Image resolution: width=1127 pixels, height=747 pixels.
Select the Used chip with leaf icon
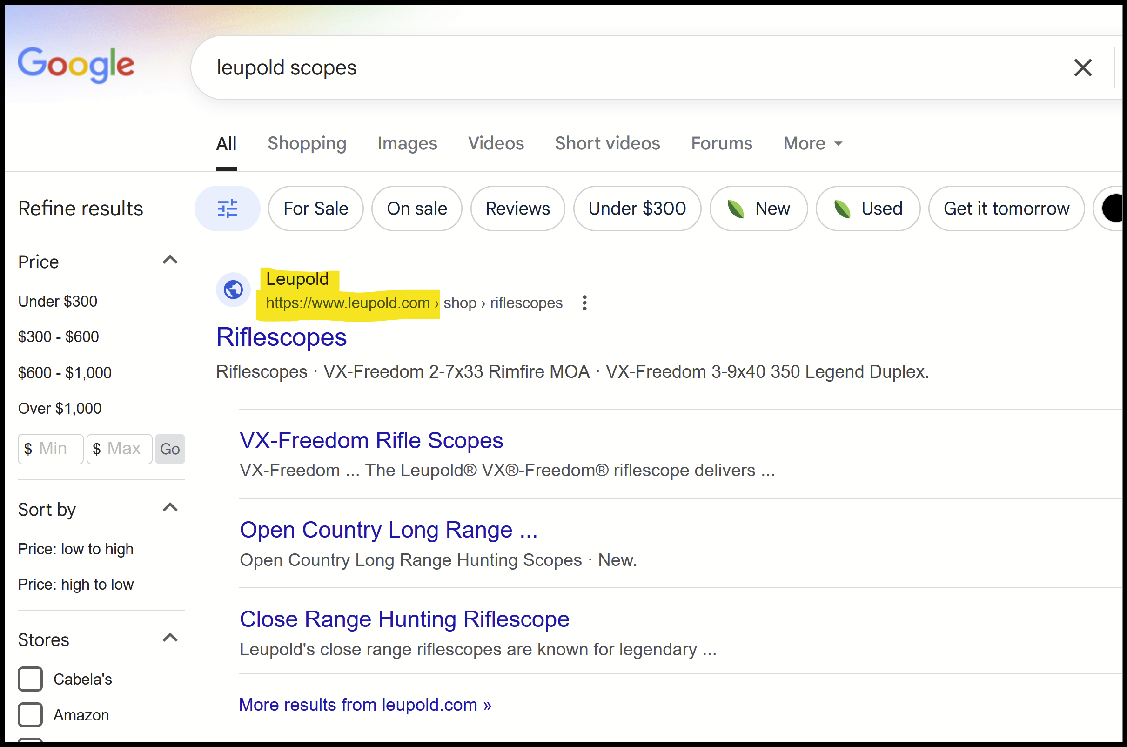[868, 209]
